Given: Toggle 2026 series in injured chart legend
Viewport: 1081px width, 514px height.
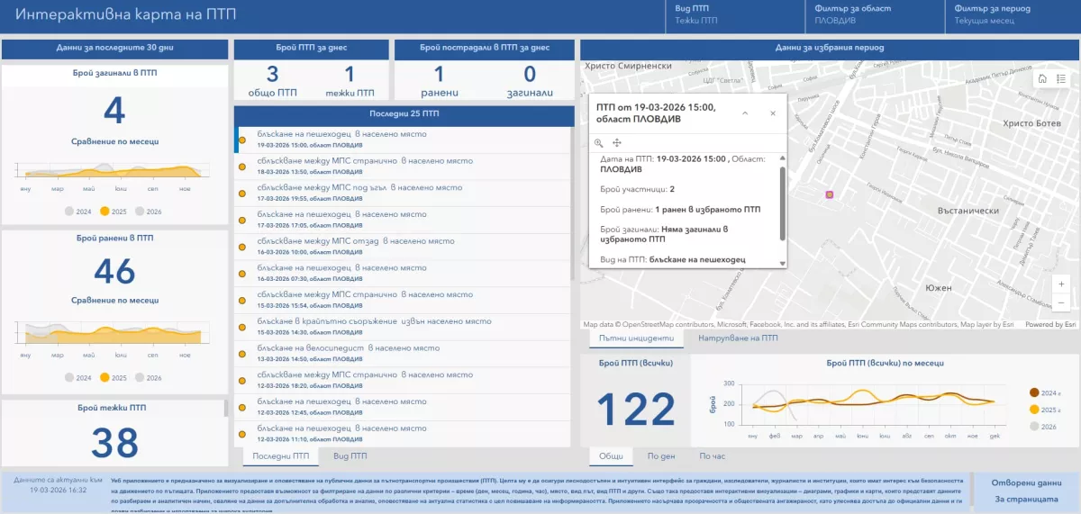Looking at the screenshot, I should click(x=147, y=379).
